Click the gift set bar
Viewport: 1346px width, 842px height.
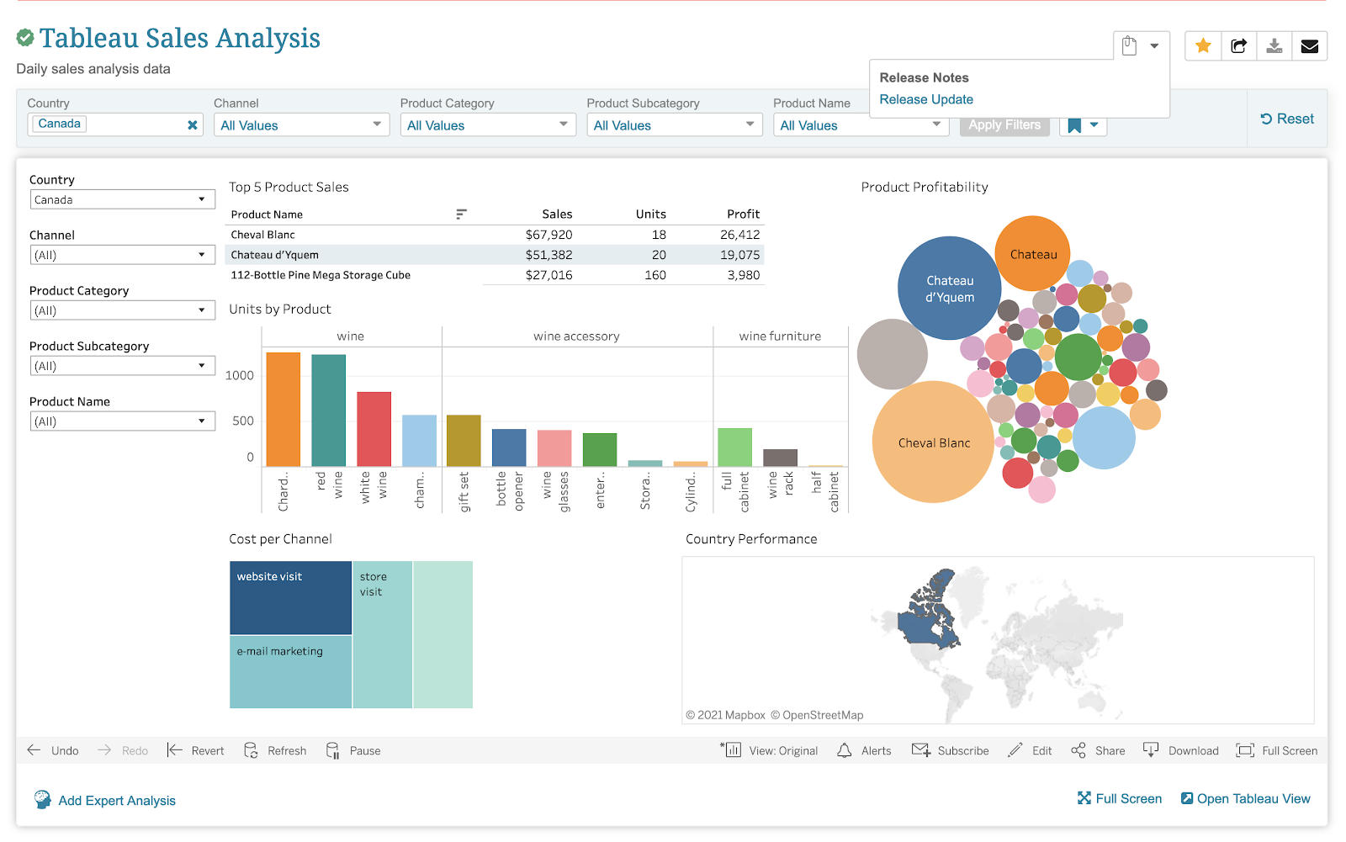[x=464, y=441]
